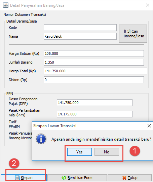Image resolution: width=153 pixels, height=182 pixels.
Task: Focus the Kode input field
Action: [x=80, y=28]
